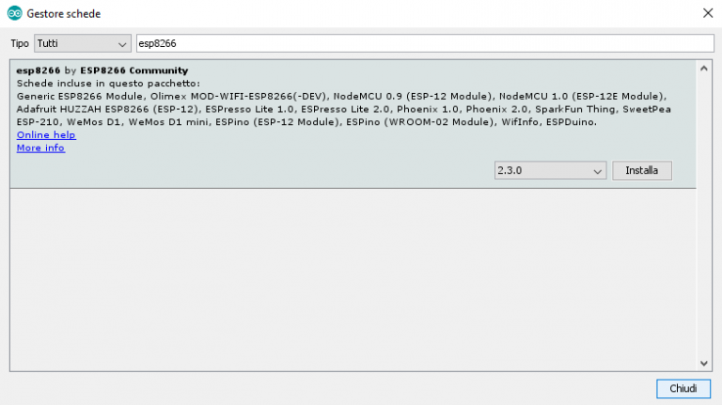Image resolution: width=722 pixels, height=405 pixels.
Task: Open the Online help link
Action: point(46,135)
